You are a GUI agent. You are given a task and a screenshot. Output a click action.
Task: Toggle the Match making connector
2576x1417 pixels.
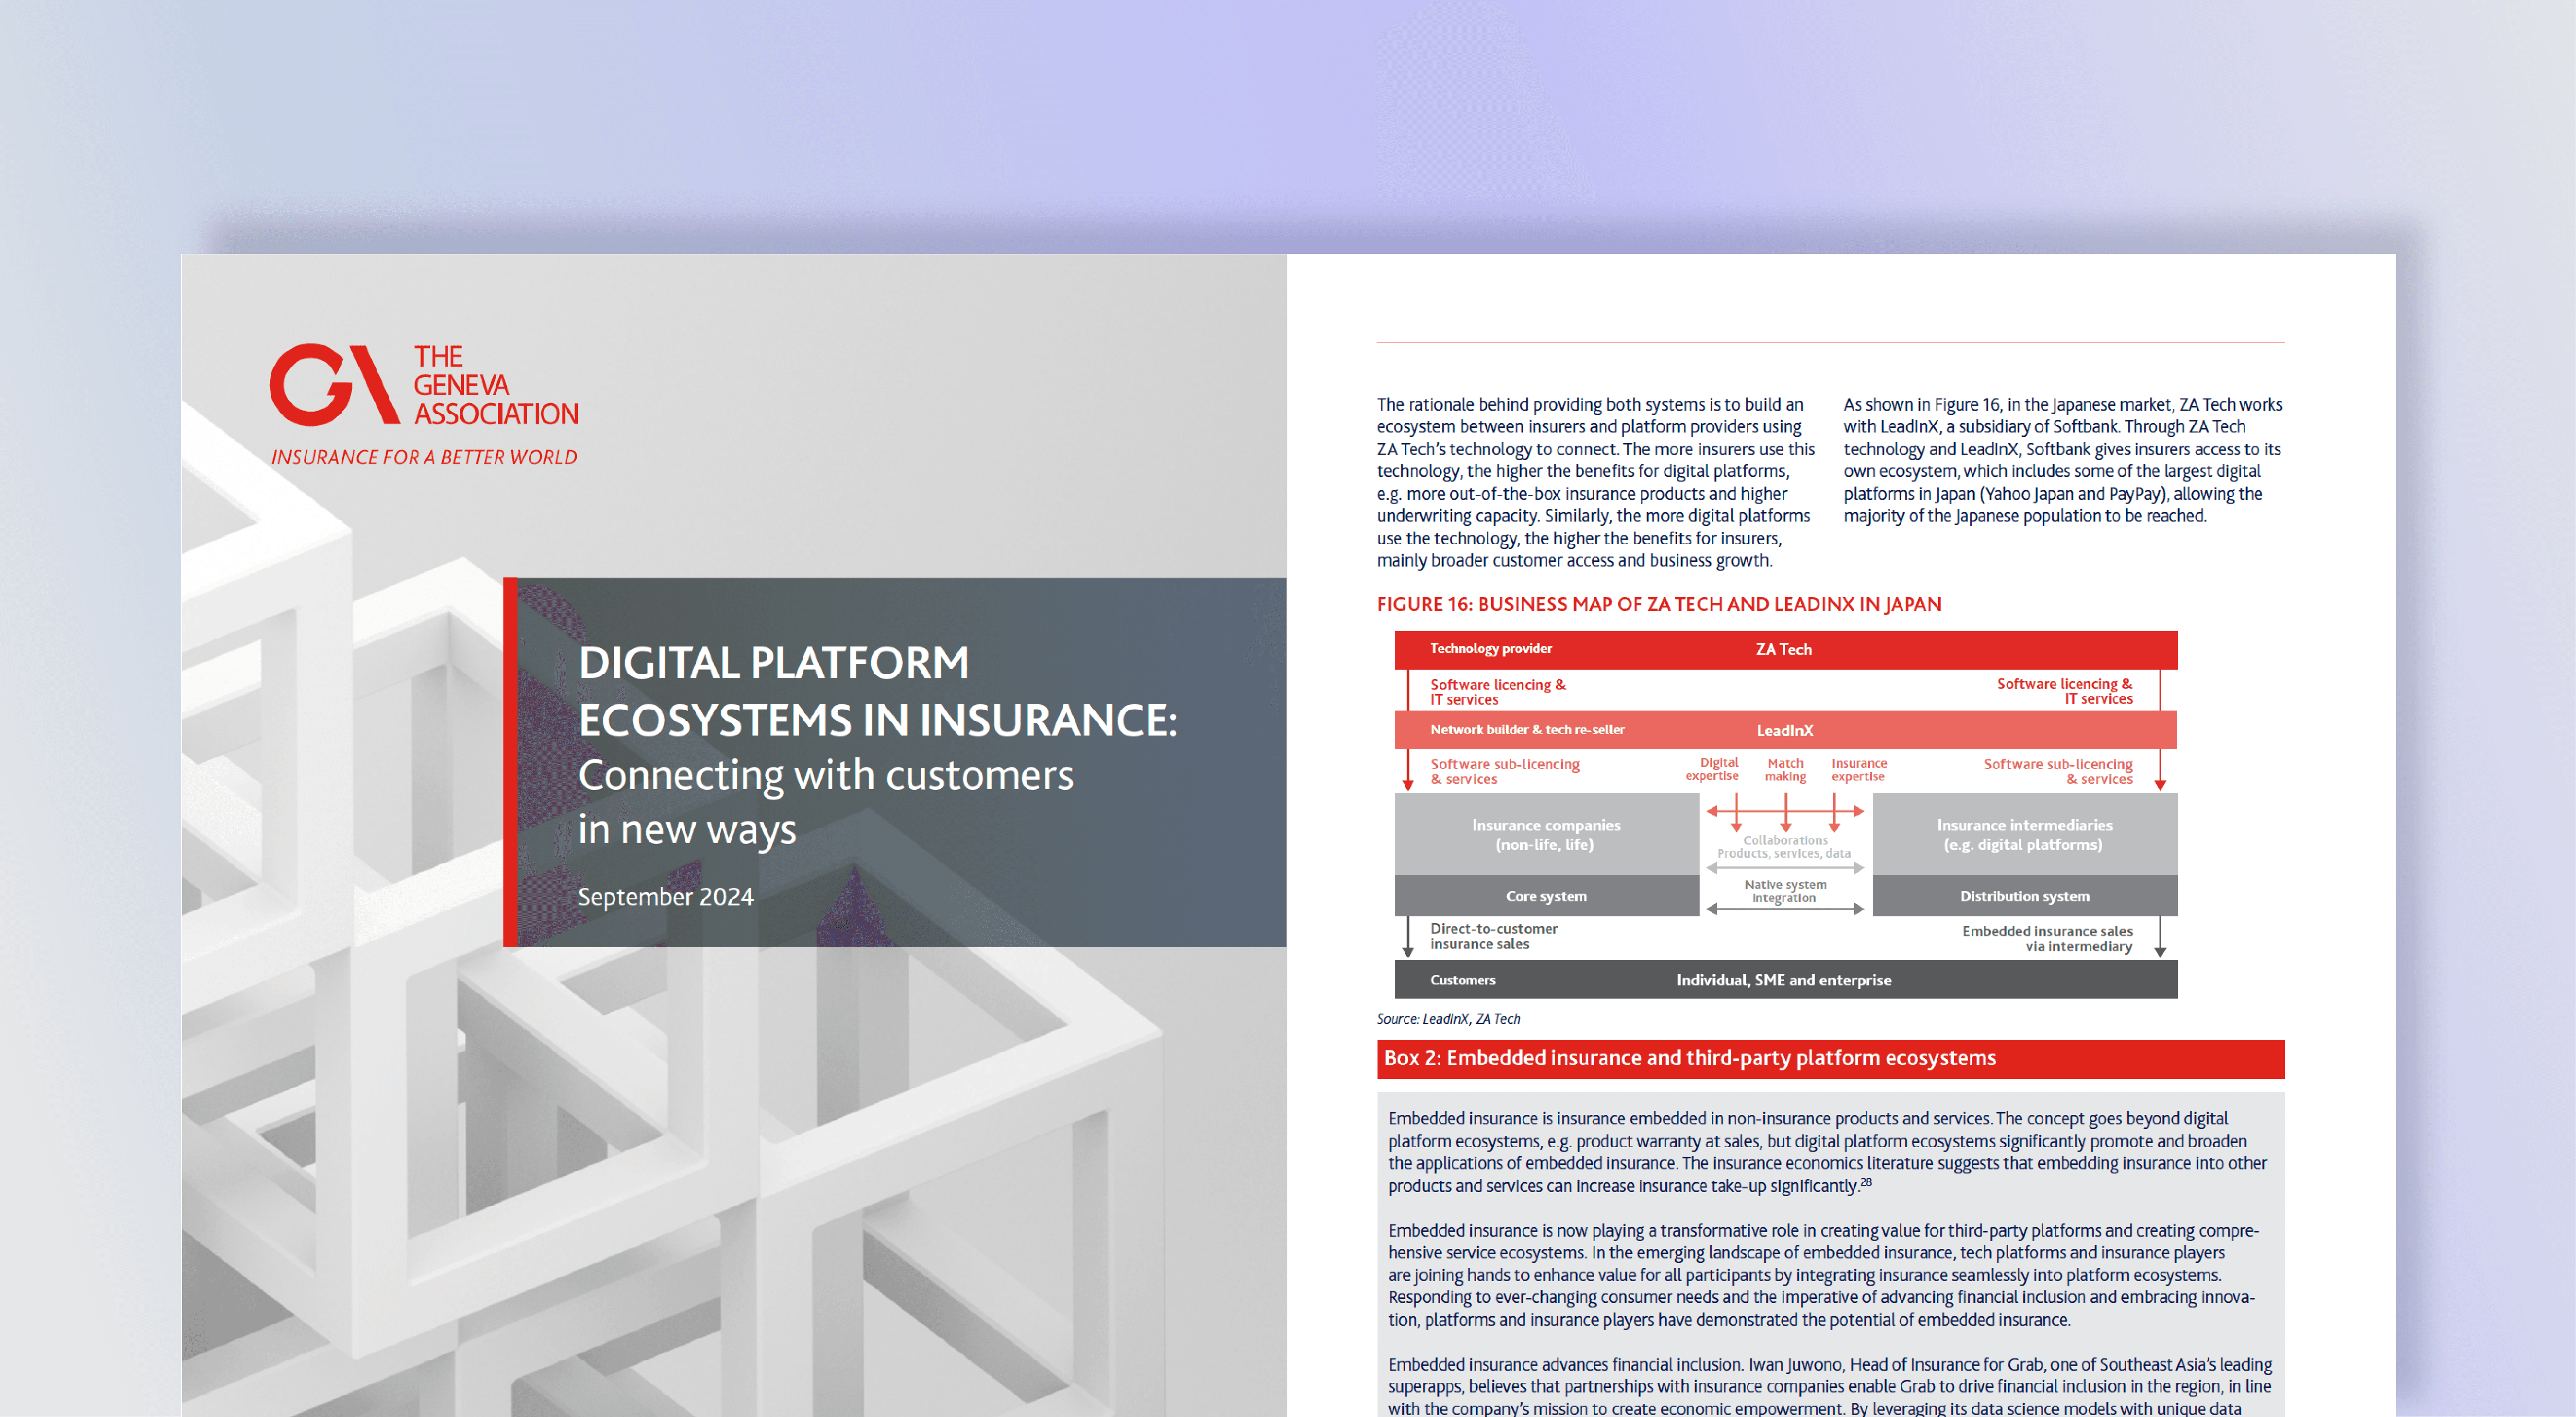click(1786, 770)
